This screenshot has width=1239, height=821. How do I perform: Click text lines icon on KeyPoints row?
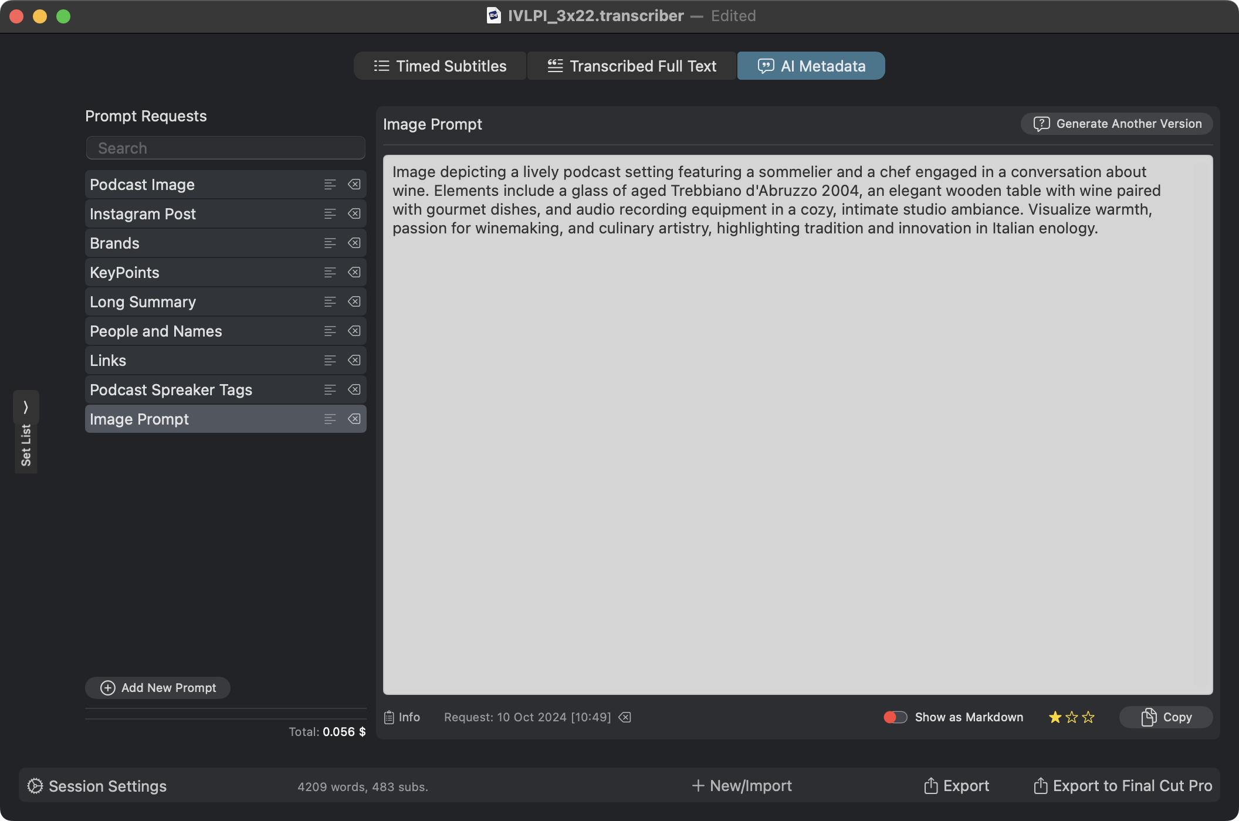[330, 273]
